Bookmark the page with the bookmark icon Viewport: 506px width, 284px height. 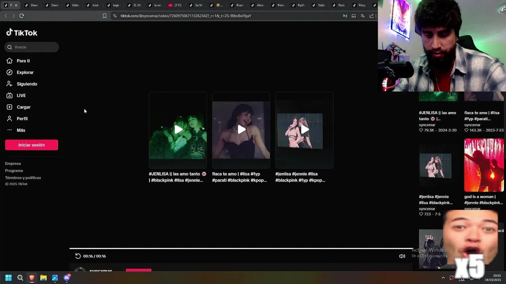click(104, 16)
